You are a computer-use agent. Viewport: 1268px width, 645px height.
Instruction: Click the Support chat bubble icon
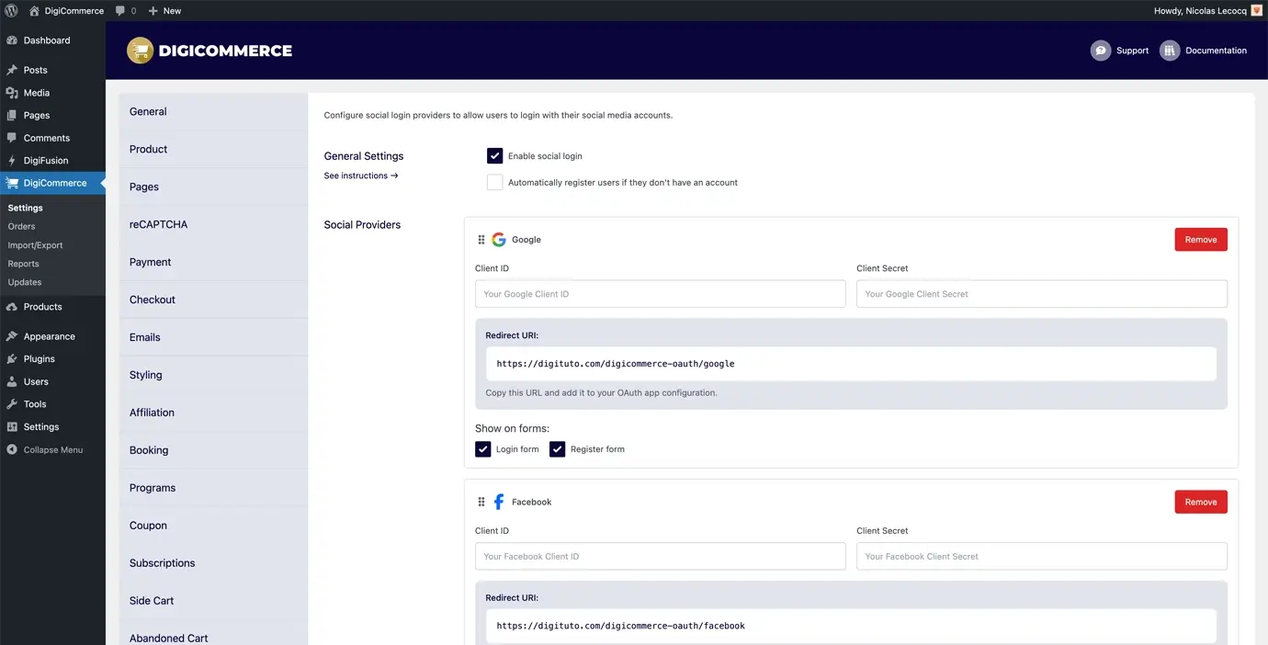[1100, 51]
